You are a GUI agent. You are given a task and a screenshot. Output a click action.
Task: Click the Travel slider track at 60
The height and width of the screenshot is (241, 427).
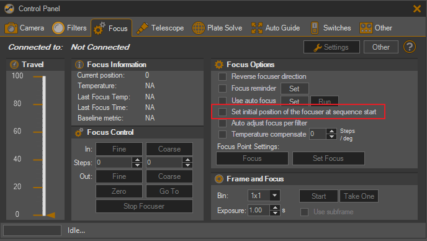tap(44, 132)
